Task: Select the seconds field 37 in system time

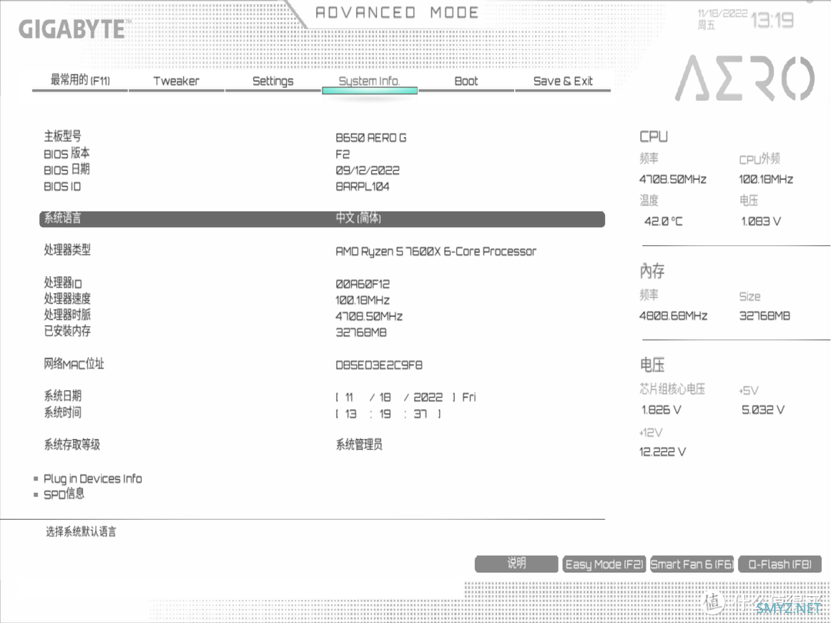Action: coord(420,413)
